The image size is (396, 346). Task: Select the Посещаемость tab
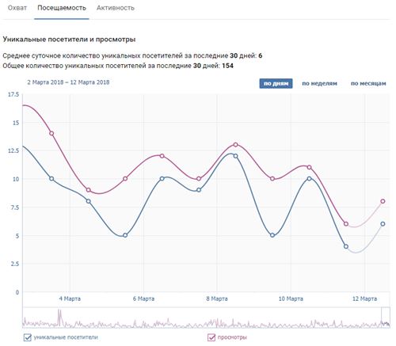tap(62, 8)
